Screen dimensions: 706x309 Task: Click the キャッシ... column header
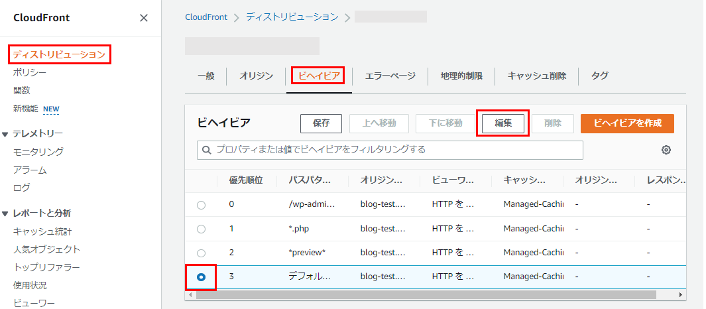pos(524,180)
